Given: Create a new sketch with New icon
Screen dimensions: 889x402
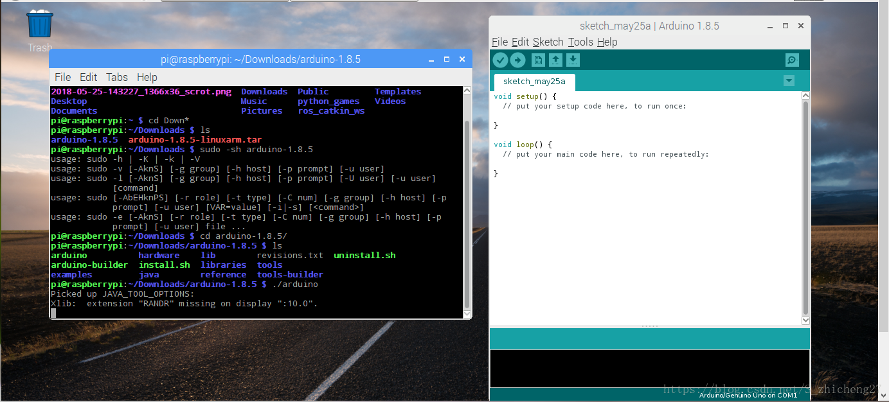Looking at the screenshot, I should (538, 60).
